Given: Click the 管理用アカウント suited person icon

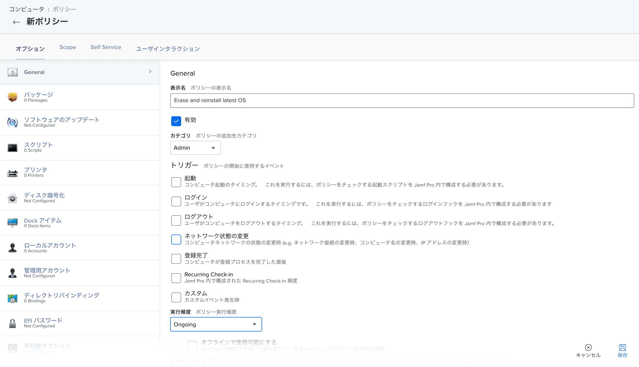Looking at the screenshot, I should (x=13, y=273).
